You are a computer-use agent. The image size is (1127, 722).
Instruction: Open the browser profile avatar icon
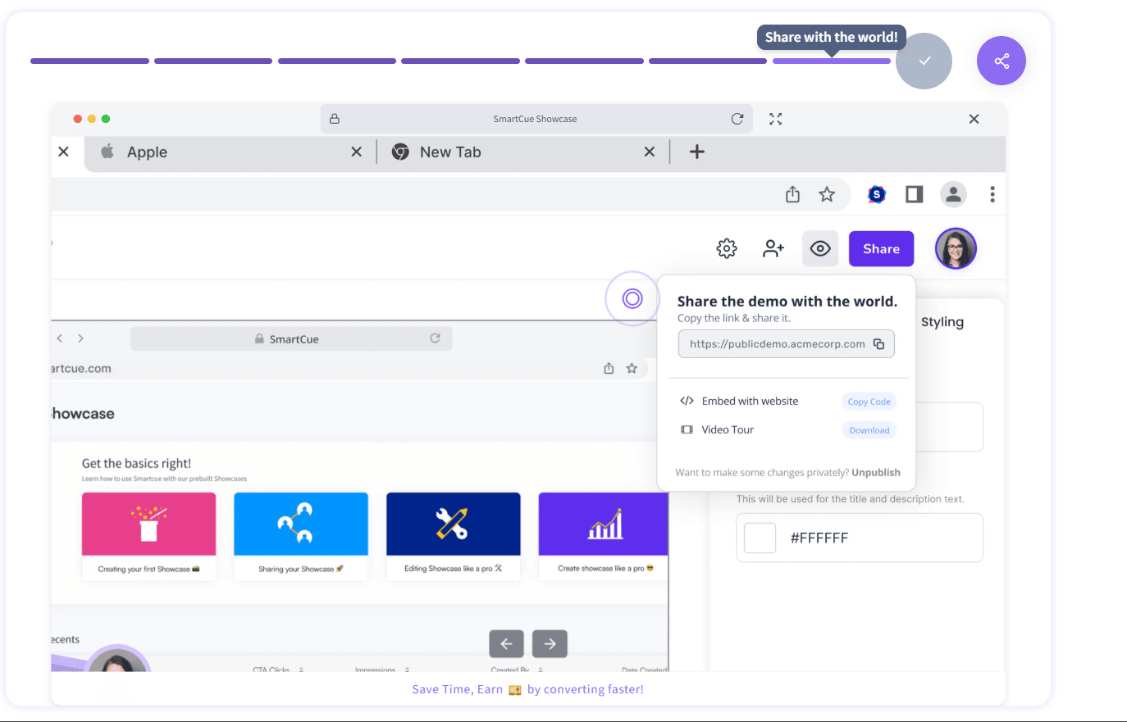tap(953, 194)
